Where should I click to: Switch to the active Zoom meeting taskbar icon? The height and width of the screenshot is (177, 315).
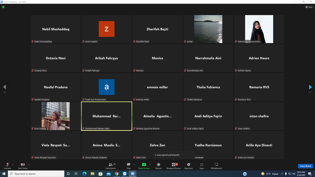(x=132, y=174)
